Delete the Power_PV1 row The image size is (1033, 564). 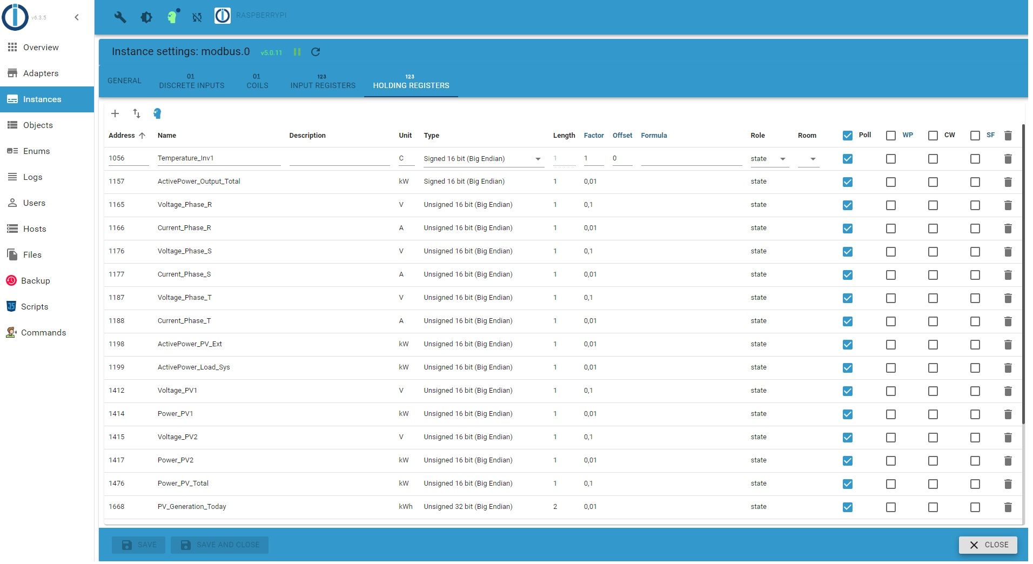(x=1008, y=414)
